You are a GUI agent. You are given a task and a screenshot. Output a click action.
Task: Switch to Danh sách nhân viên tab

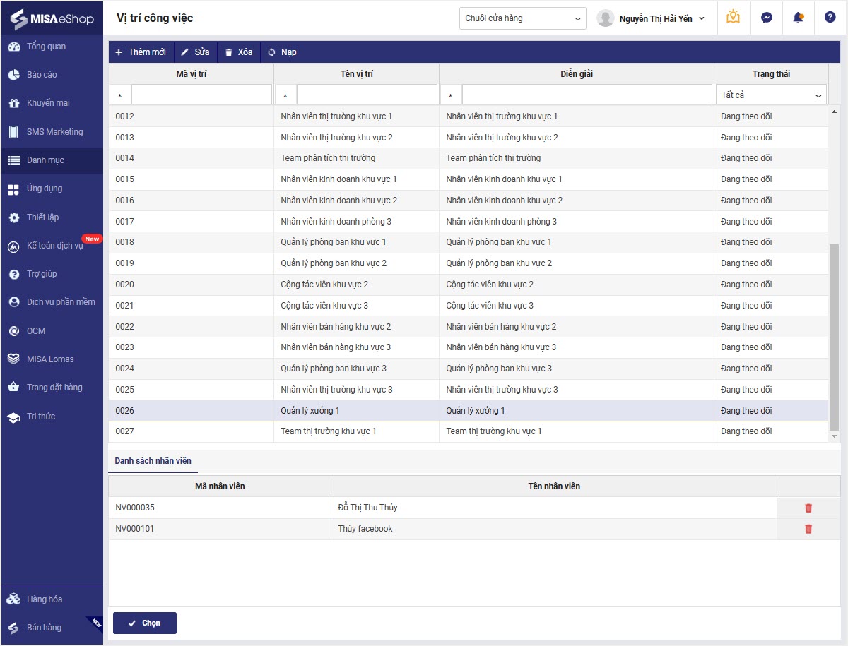point(153,461)
